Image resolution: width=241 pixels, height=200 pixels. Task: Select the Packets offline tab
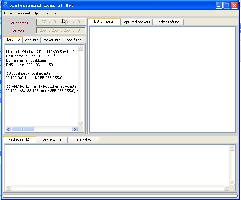(x=168, y=22)
